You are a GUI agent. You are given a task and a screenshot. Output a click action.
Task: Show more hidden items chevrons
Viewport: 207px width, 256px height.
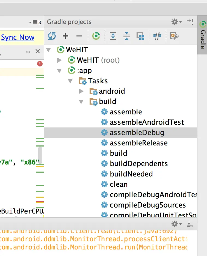(28, 52)
